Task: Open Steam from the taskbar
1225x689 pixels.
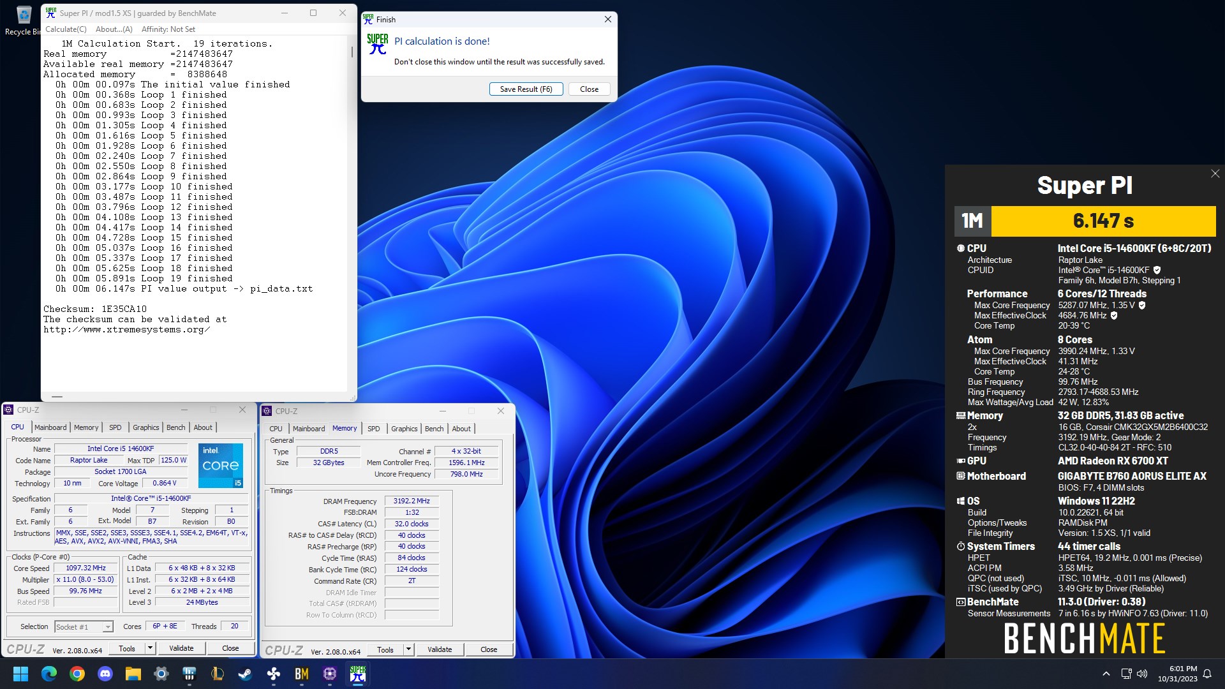Action: (x=246, y=674)
